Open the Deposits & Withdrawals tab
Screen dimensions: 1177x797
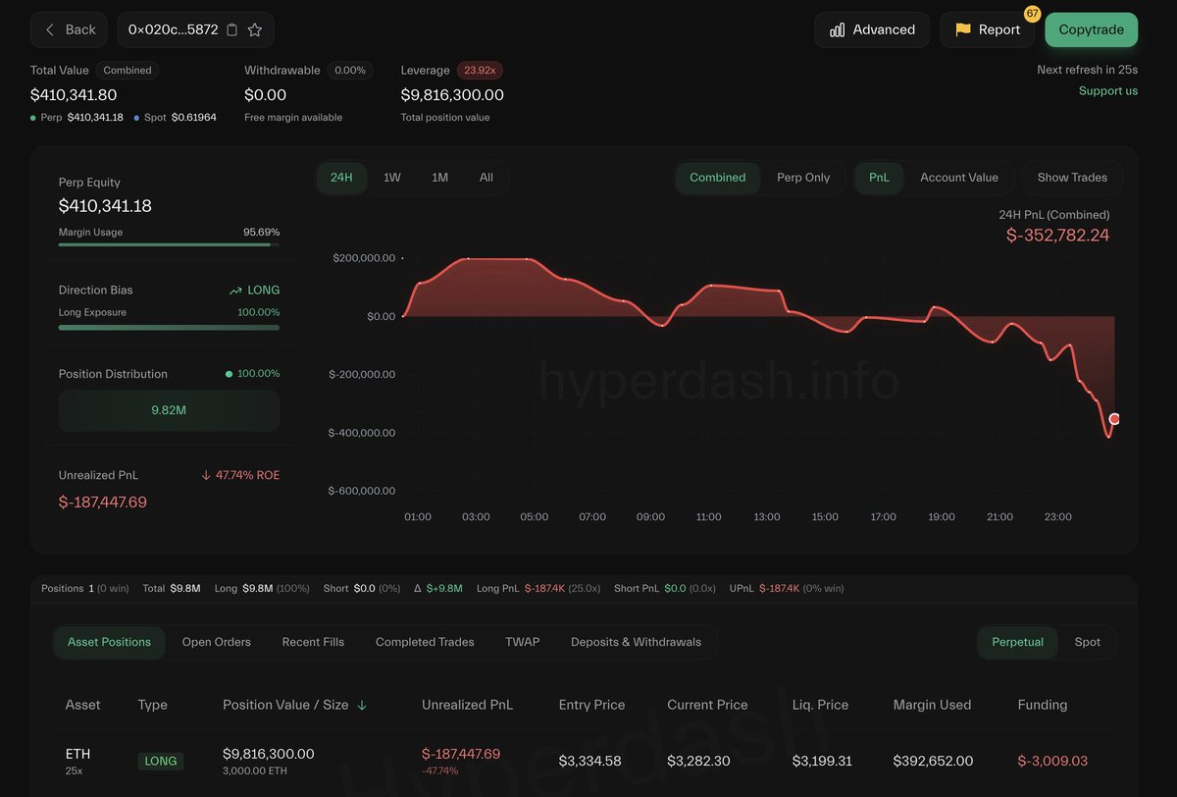636,642
